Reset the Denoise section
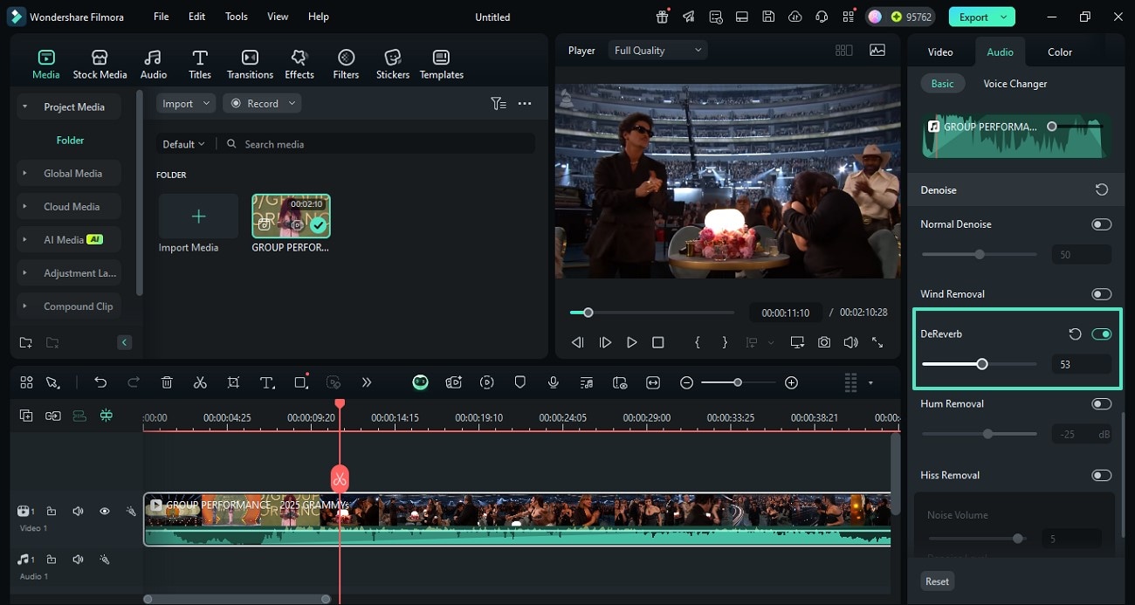This screenshot has height=605, width=1135. (x=1102, y=189)
